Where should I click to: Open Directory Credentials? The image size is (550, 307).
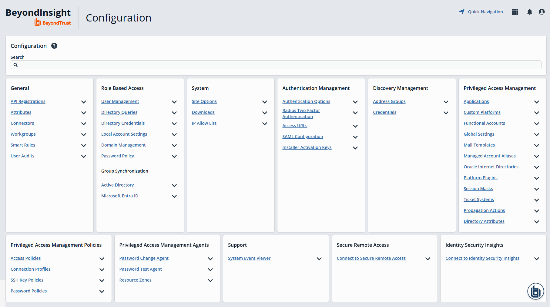point(123,123)
